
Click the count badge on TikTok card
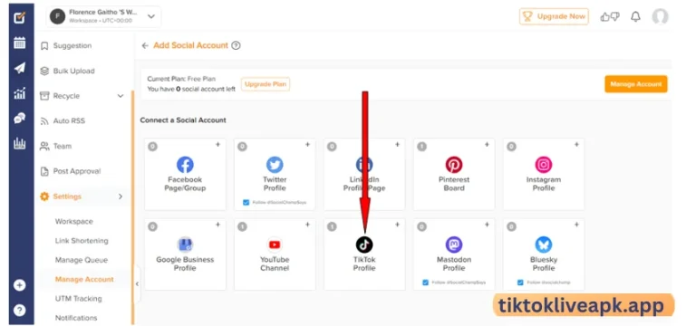332,226
